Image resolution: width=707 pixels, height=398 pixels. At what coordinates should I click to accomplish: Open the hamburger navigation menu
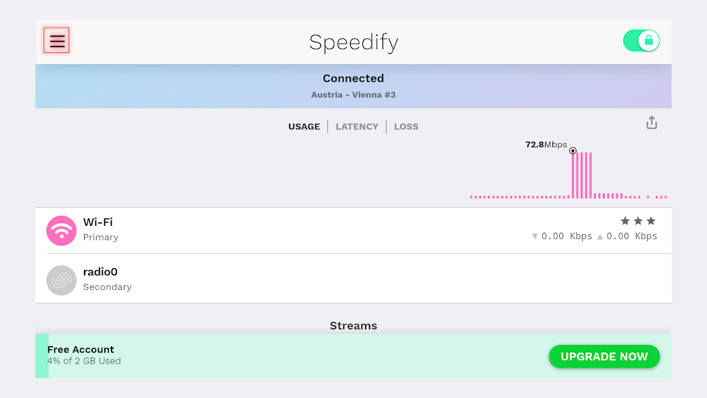click(56, 40)
